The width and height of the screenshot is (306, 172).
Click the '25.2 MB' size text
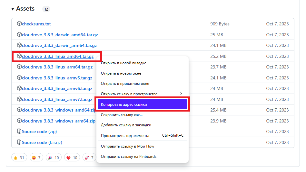[218, 57]
